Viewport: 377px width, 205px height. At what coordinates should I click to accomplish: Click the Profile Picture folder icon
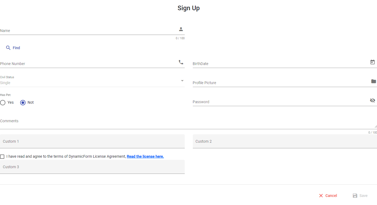click(374, 81)
